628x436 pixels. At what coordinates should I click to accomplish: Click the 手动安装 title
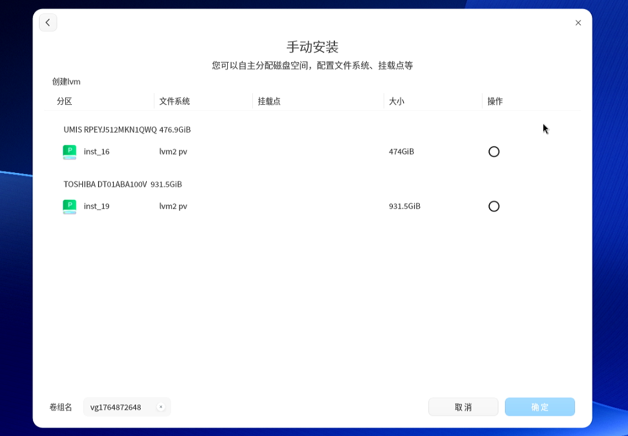[312, 47]
